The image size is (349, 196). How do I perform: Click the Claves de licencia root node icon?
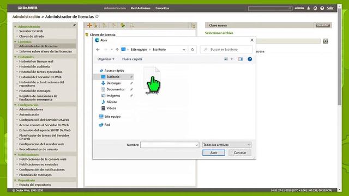(87, 35)
